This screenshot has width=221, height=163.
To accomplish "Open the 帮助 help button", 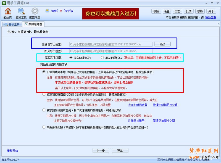I will (x=200, y=11).
